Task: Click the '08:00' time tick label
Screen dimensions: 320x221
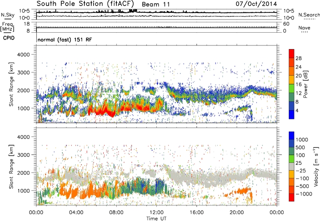Action: pyautogui.click(x=116, y=213)
